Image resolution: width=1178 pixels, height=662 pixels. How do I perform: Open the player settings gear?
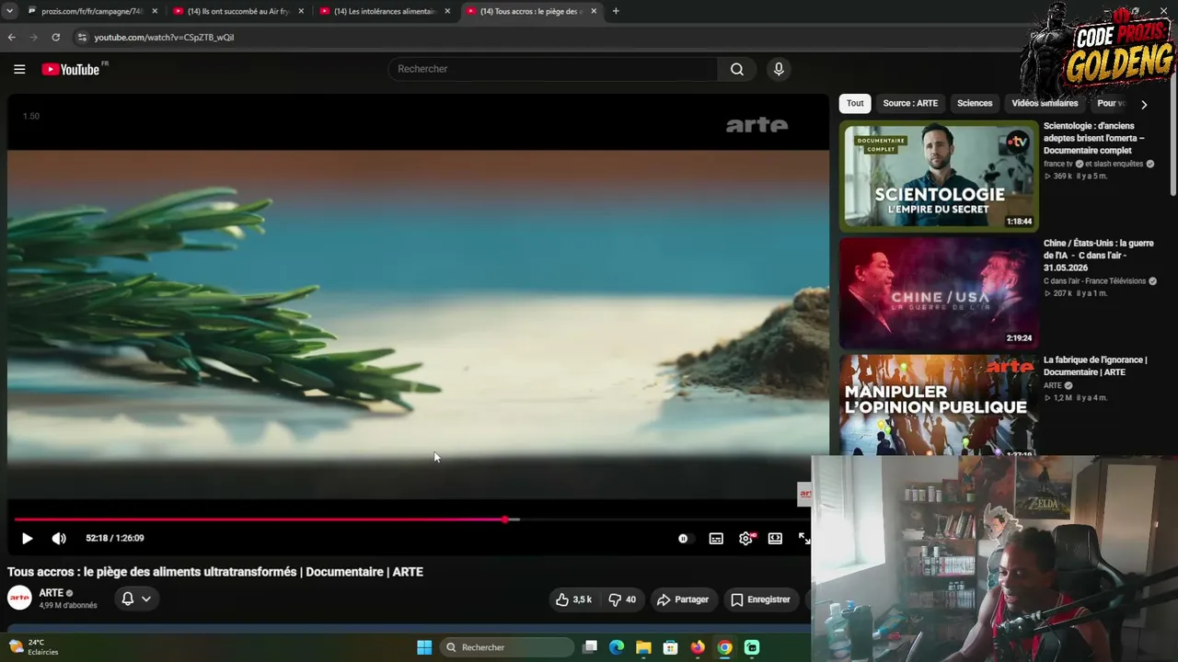click(745, 538)
